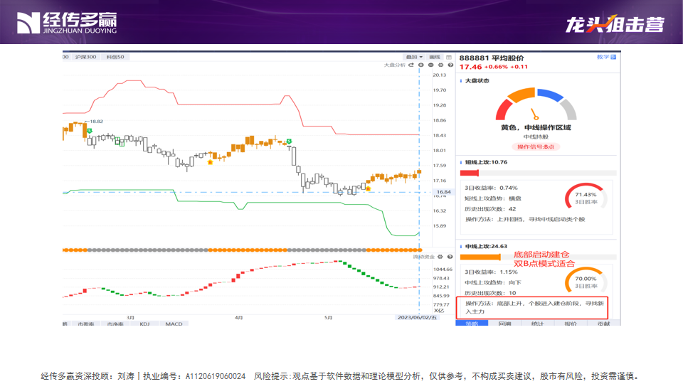Click the 16.84 crosshair price label

[x=444, y=192]
